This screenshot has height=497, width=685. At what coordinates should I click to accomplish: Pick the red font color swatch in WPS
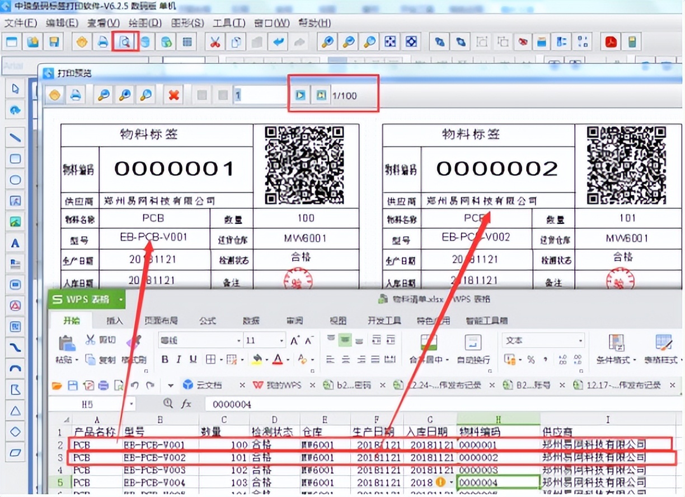tap(278, 359)
